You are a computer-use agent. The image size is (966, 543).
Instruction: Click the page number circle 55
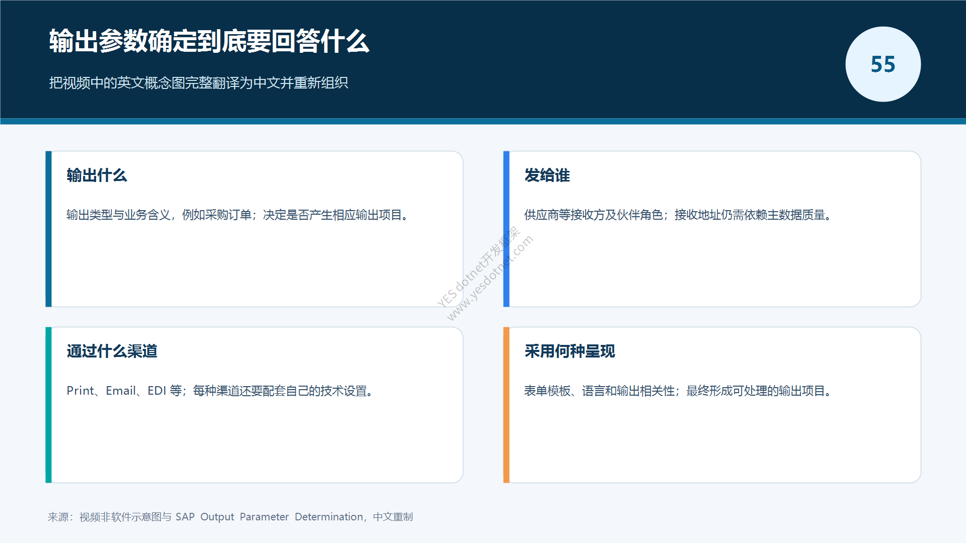coord(883,64)
